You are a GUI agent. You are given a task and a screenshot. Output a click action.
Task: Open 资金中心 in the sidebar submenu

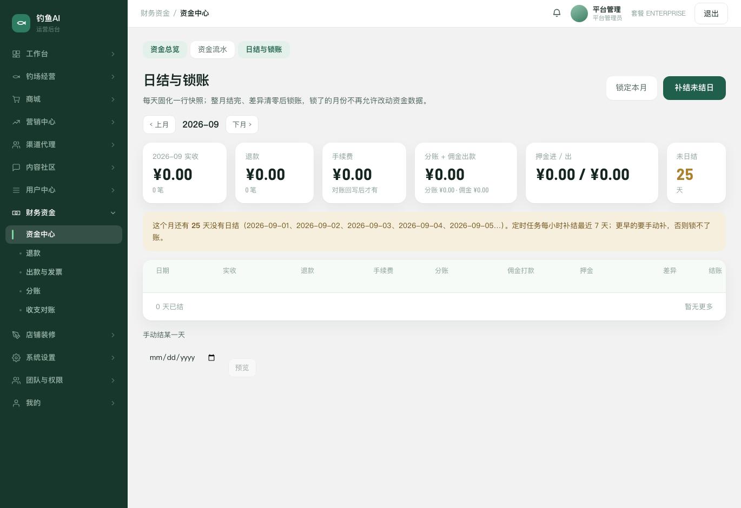[64, 235]
